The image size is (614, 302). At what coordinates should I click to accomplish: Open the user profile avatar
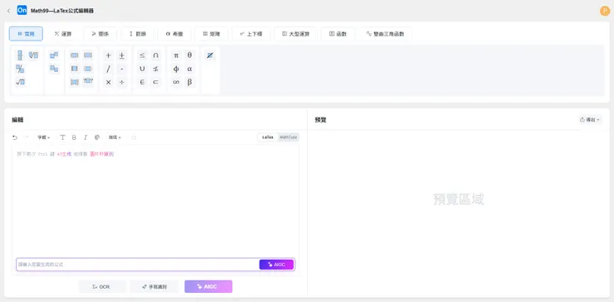pyautogui.click(x=604, y=11)
